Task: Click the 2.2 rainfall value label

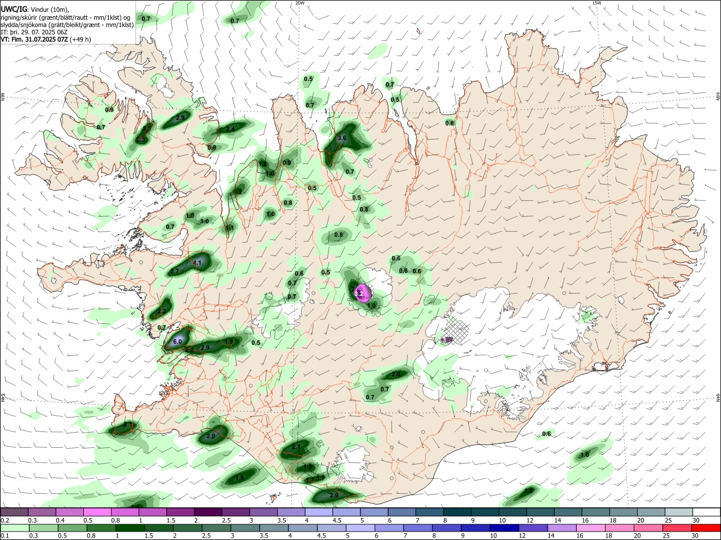Action: point(162,311)
